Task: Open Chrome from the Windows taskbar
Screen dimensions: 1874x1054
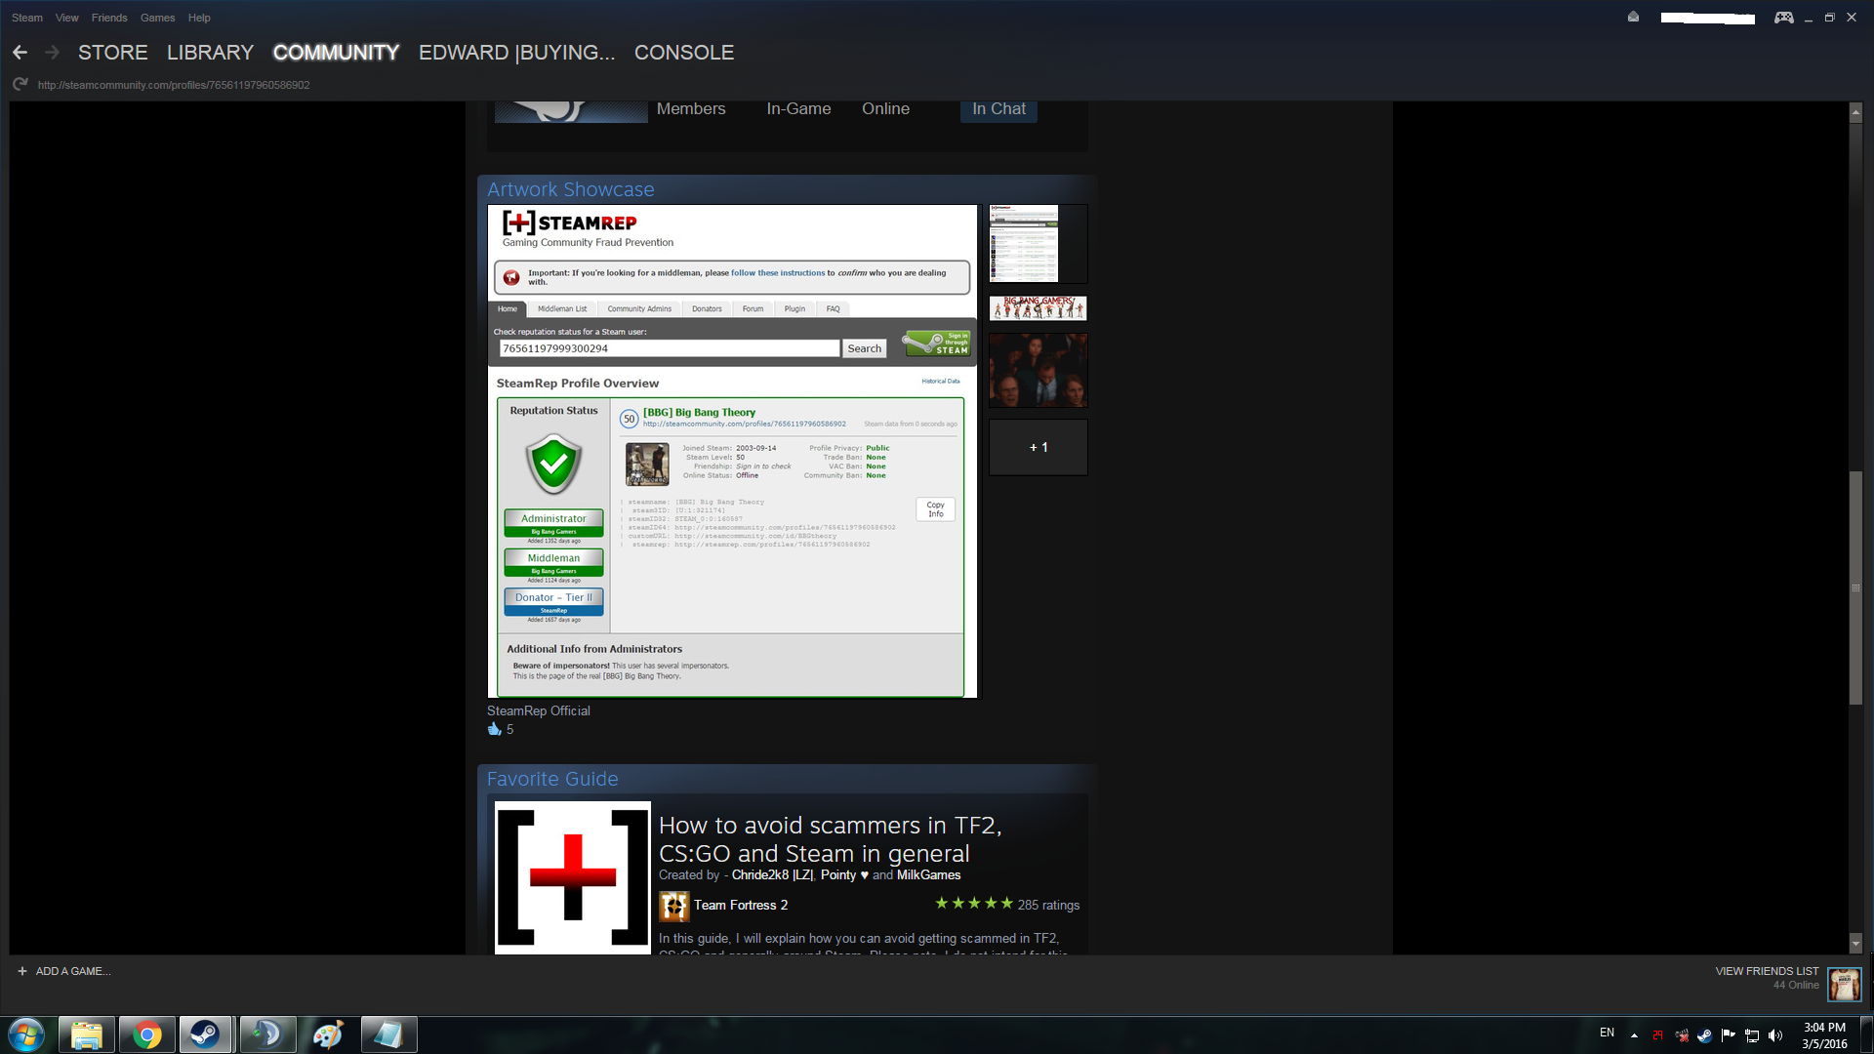Action: pos(146,1034)
